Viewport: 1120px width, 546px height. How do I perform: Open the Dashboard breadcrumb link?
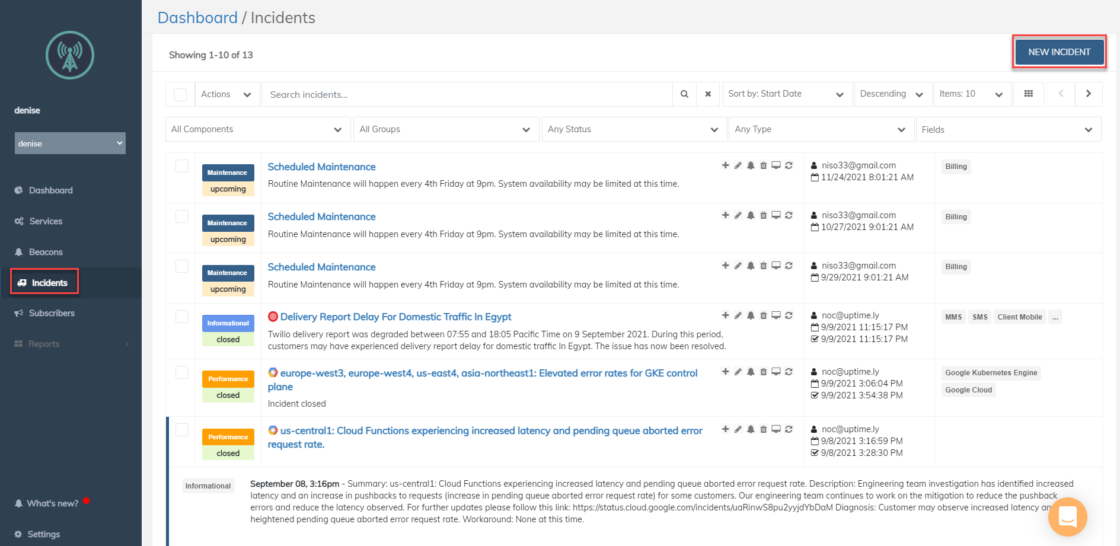[x=197, y=18]
